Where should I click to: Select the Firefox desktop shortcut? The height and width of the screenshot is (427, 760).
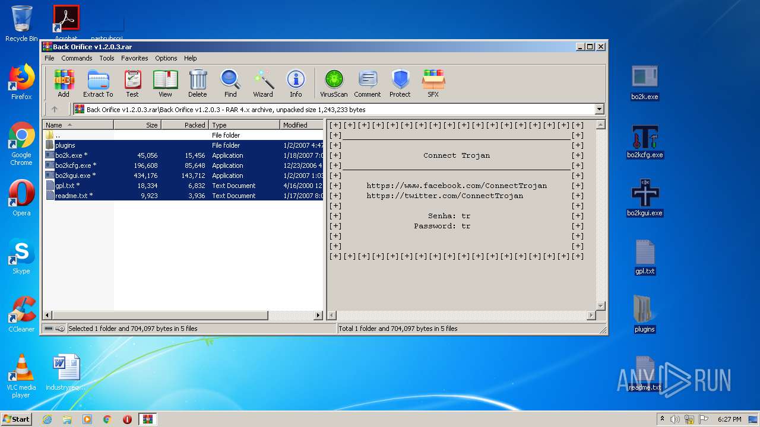click(x=21, y=82)
